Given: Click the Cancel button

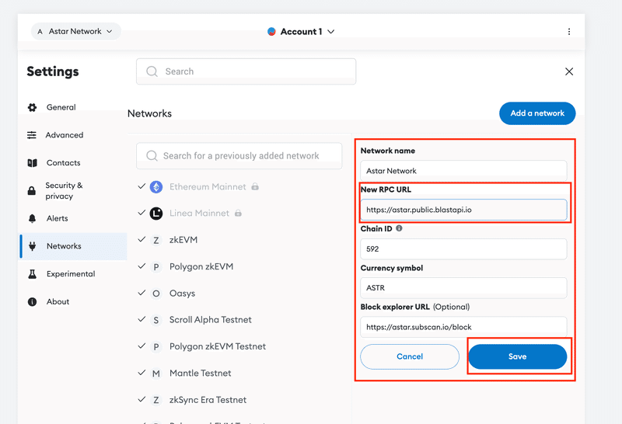Looking at the screenshot, I should [x=410, y=356].
